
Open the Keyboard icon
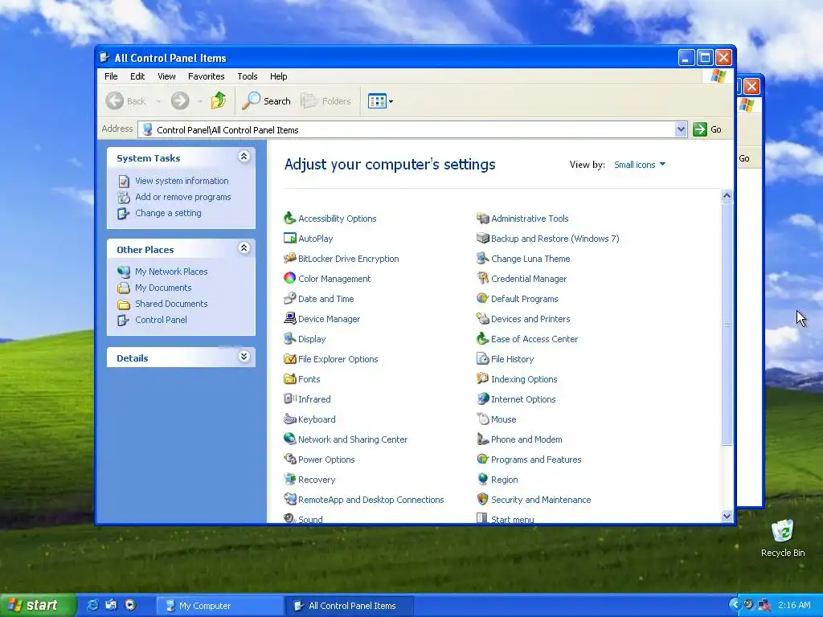[x=289, y=419]
